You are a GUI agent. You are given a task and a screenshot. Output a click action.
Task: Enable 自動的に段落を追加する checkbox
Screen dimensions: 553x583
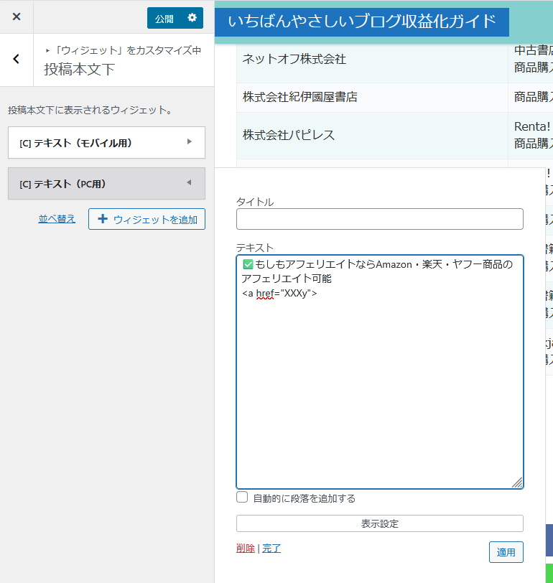coord(243,498)
